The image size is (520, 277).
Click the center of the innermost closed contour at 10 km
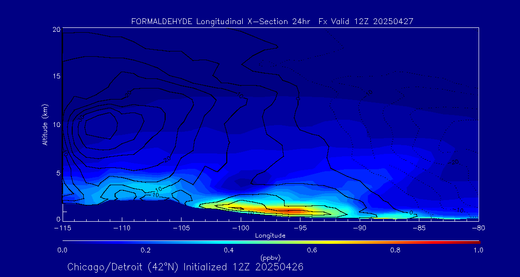pos(101,125)
